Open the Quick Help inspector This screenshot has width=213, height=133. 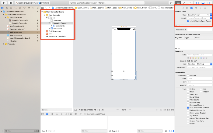tap(187, 8)
